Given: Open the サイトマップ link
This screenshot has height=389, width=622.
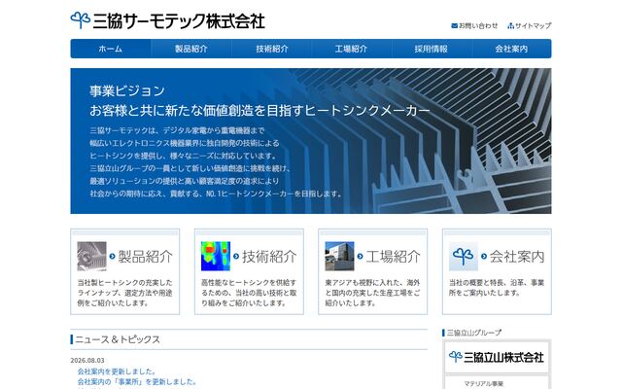Looking at the screenshot, I should pos(534,26).
